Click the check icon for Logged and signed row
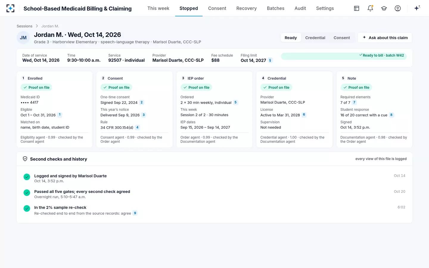429x268 pixels. pyautogui.click(x=27, y=177)
